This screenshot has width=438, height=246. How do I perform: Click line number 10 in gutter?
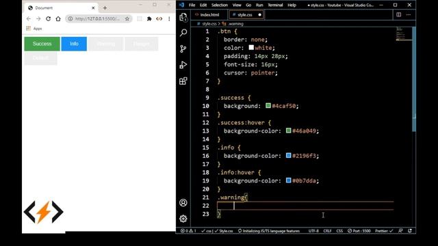(206, 106)
